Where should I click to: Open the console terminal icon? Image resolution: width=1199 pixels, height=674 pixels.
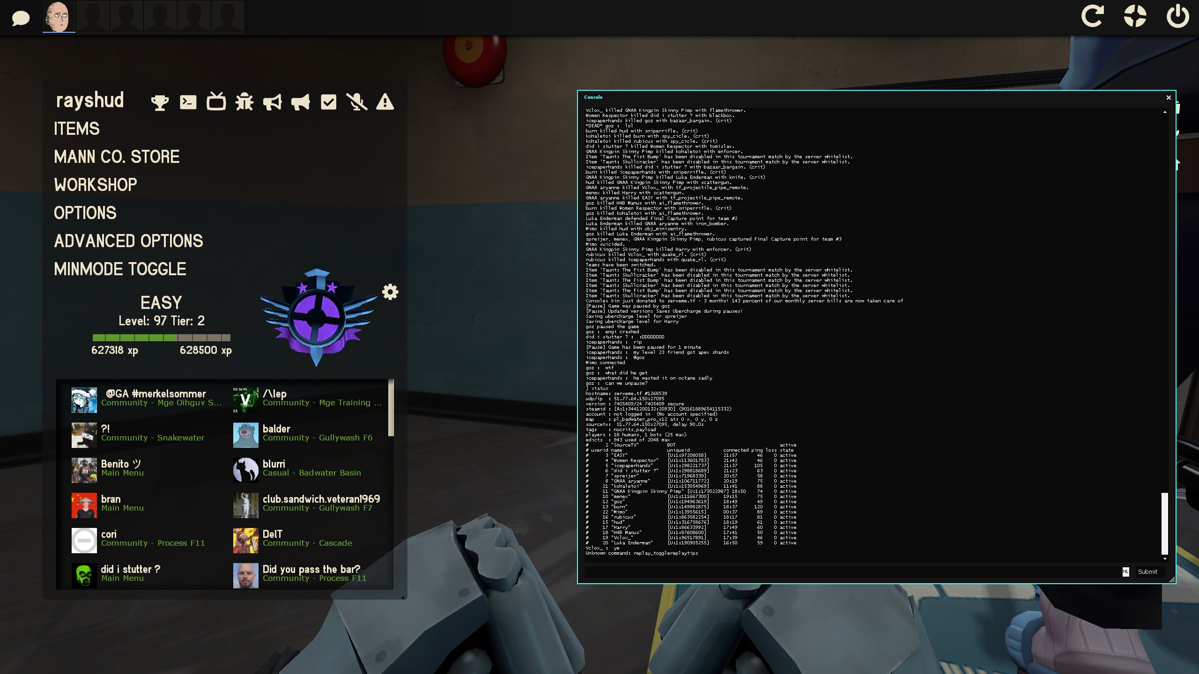pos(188,102)
